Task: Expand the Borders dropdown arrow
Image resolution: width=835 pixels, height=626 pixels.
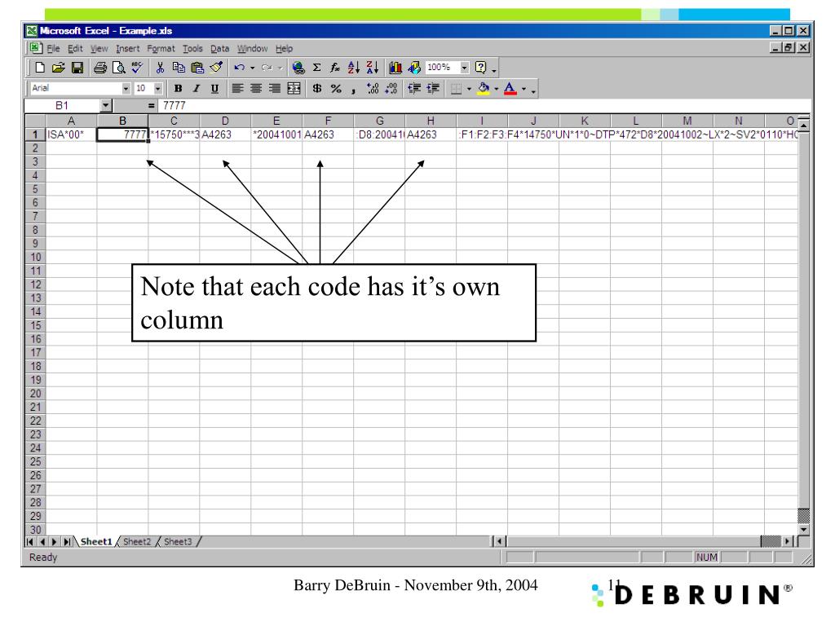Action: point(469,88)
